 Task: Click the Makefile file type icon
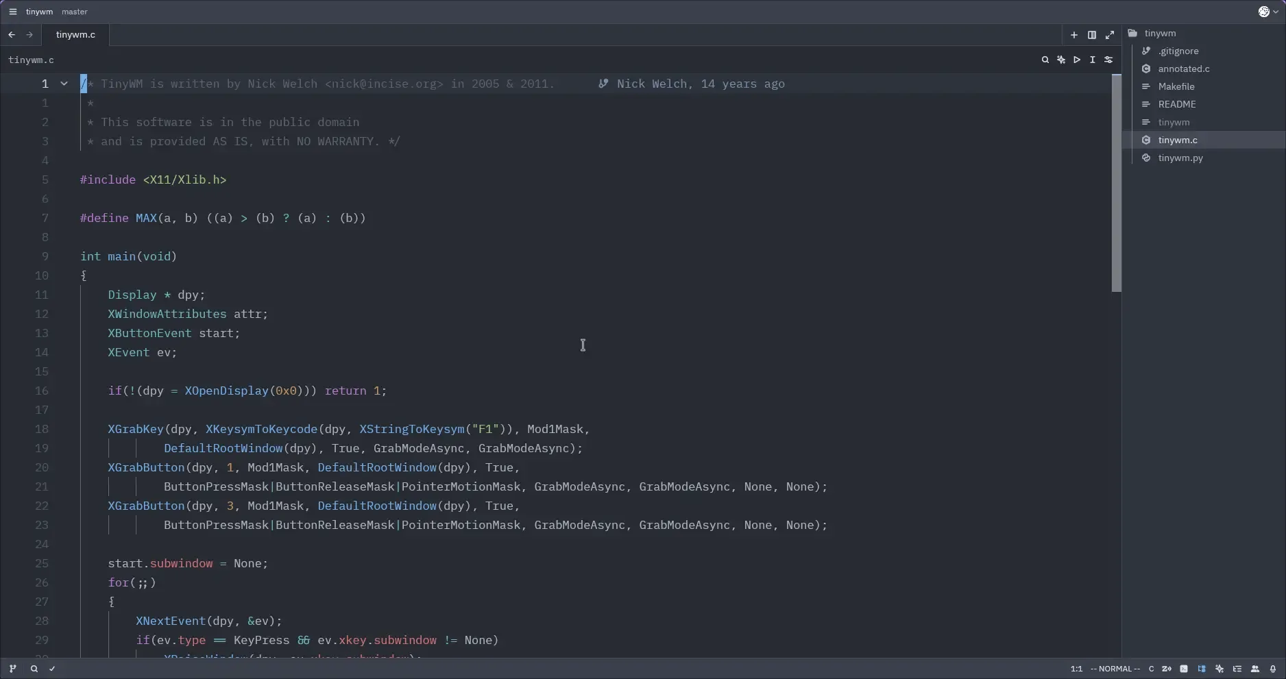(x=1145, y=86)
